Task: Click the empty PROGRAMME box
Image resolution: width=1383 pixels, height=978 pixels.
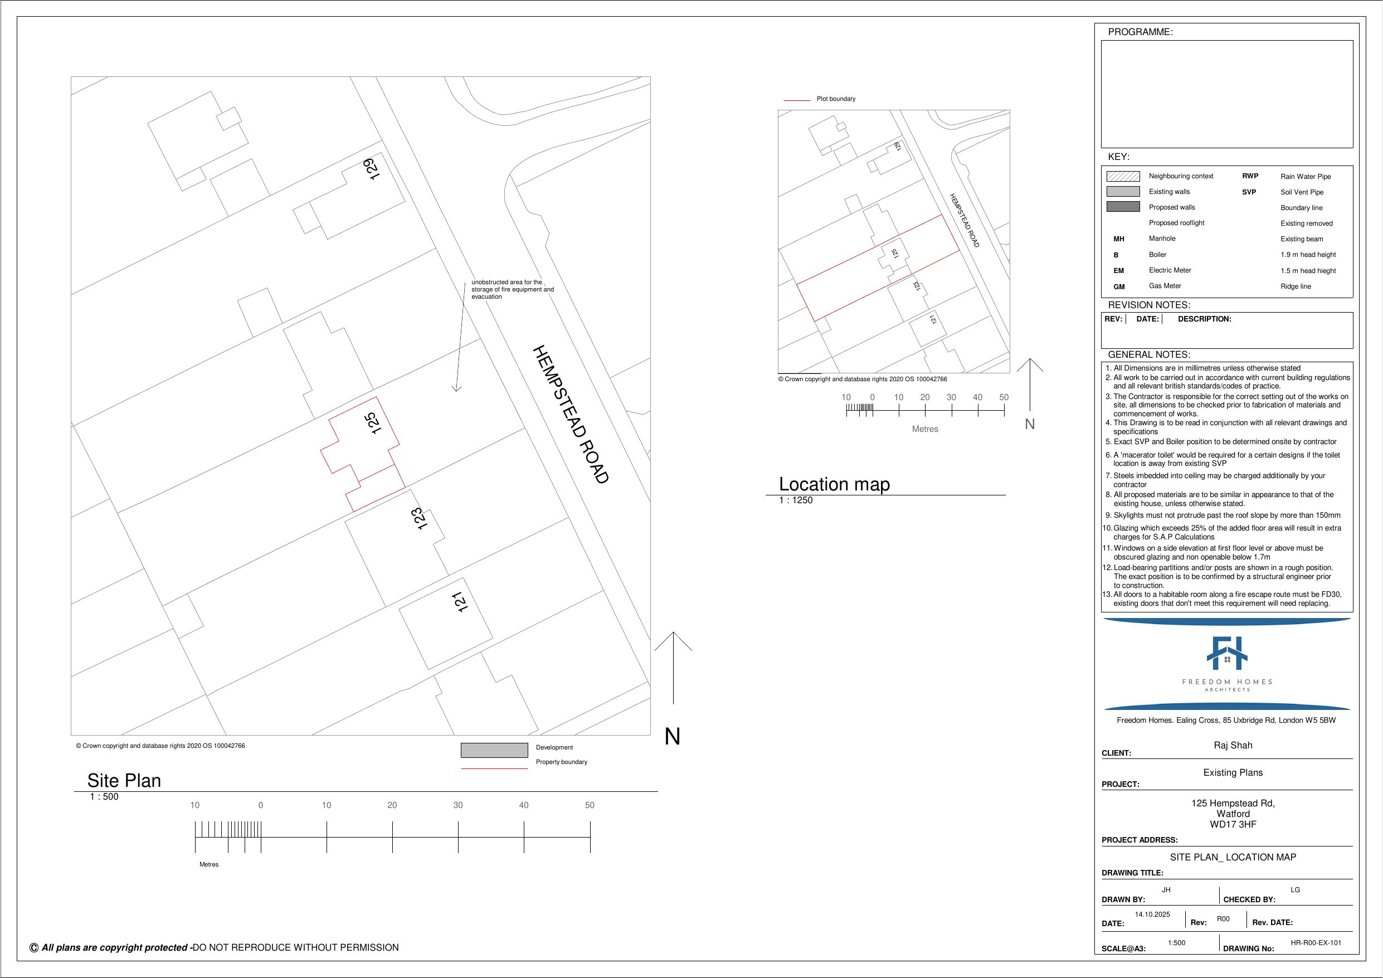Action: 1226,94
